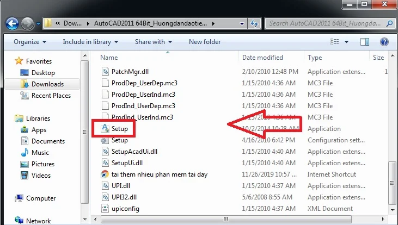Click the Change your view icon
Image resolution: width=398 pixels, height=225 pixels.
coord(334,41)
